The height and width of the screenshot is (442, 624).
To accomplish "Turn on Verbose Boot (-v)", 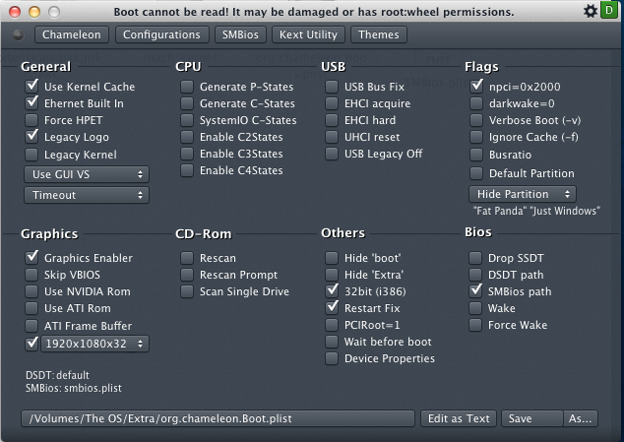I will pos(476,120).
